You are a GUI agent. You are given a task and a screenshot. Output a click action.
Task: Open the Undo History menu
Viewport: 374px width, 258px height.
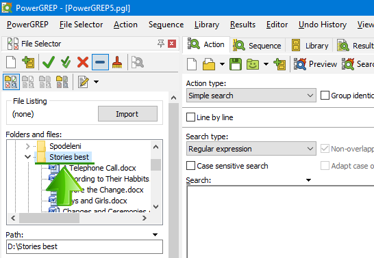[323, 25]
